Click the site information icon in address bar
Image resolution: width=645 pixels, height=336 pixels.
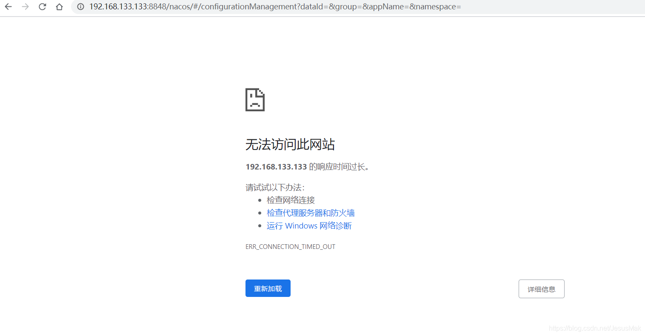[x=80, y=7]
